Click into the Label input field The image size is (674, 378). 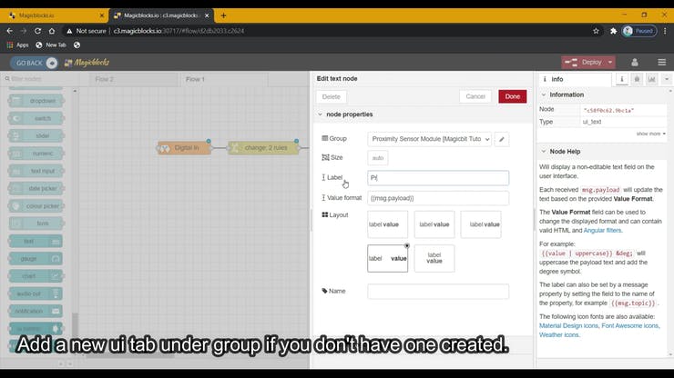[x=438, y=177]
